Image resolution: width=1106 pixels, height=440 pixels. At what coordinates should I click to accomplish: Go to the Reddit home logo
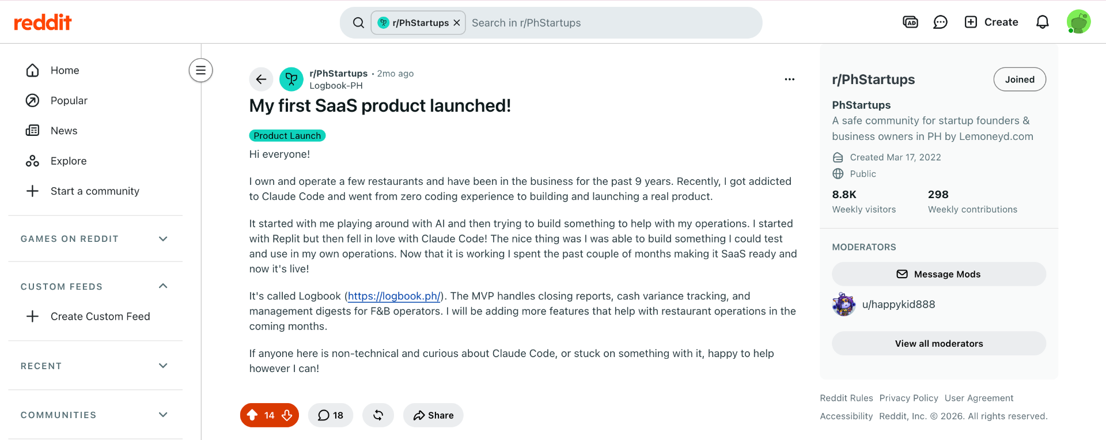(x=43, y=22)
